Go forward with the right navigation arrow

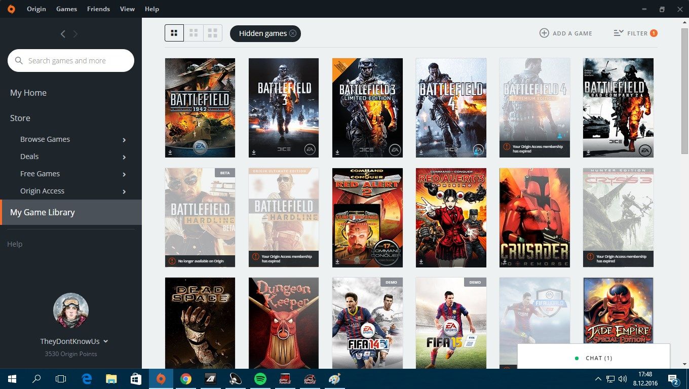pos(75,34)
